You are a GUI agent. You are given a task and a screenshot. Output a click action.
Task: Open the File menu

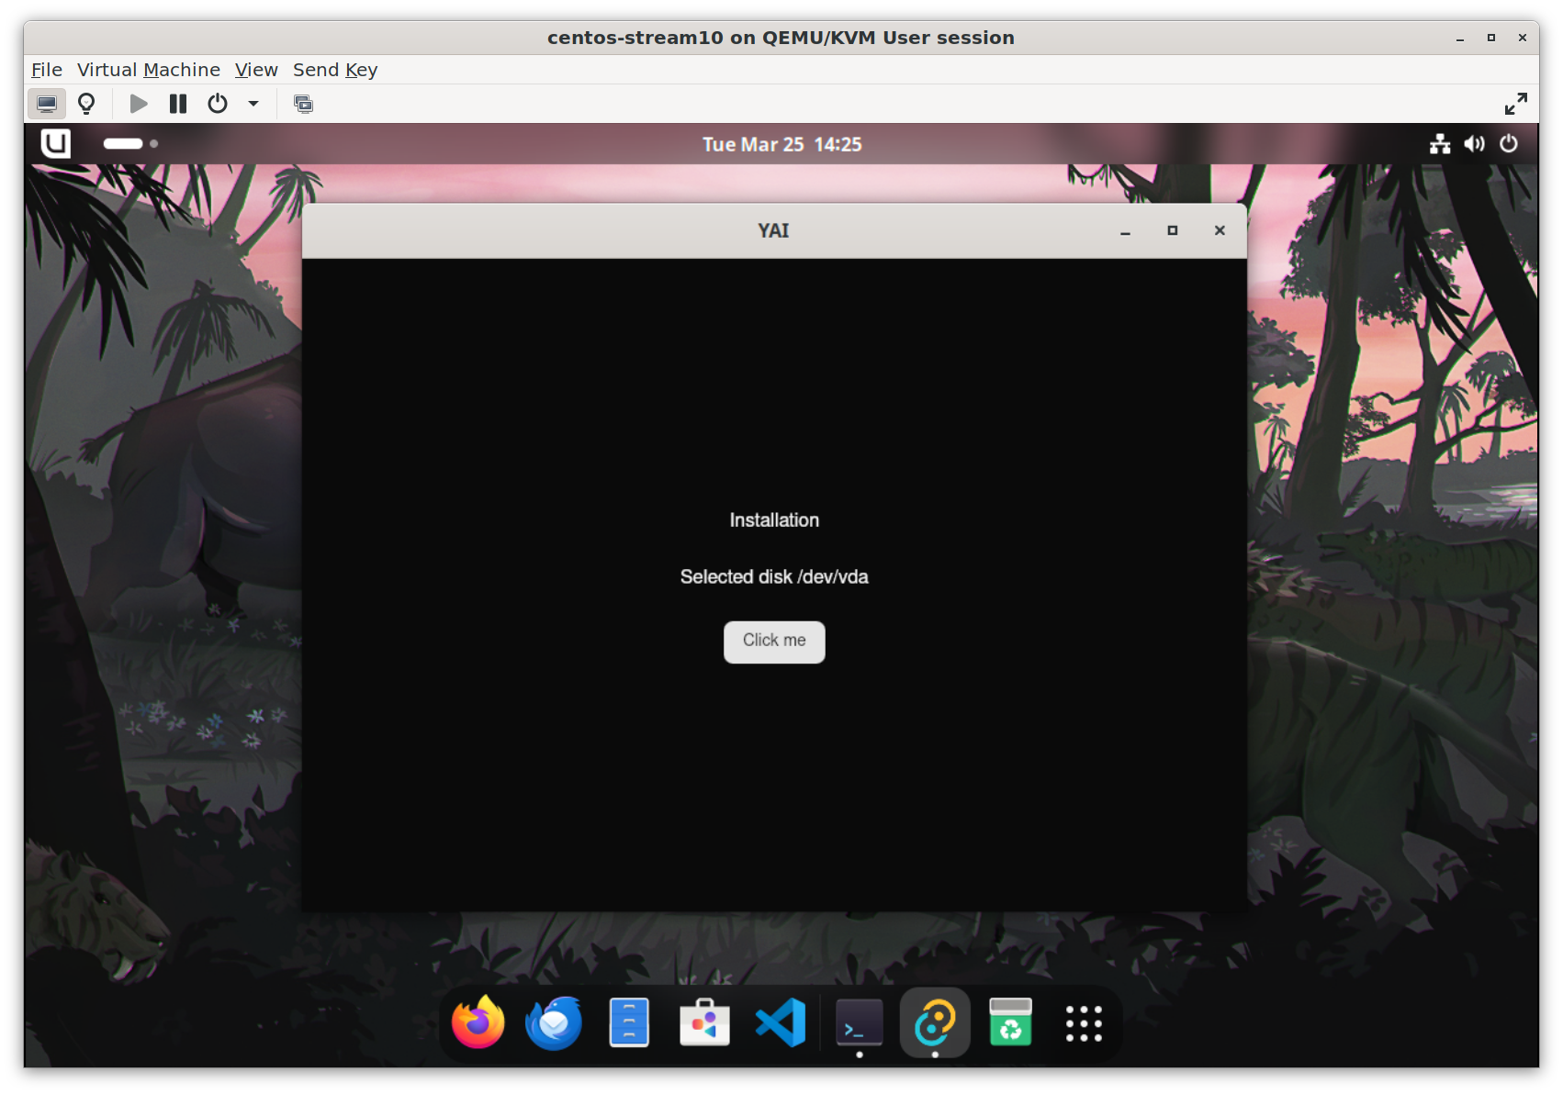[47, 70]
